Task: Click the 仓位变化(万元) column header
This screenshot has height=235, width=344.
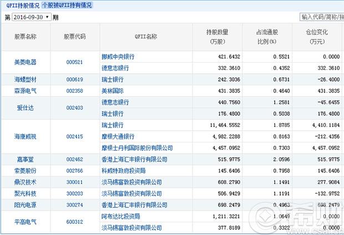Action: 317,37
